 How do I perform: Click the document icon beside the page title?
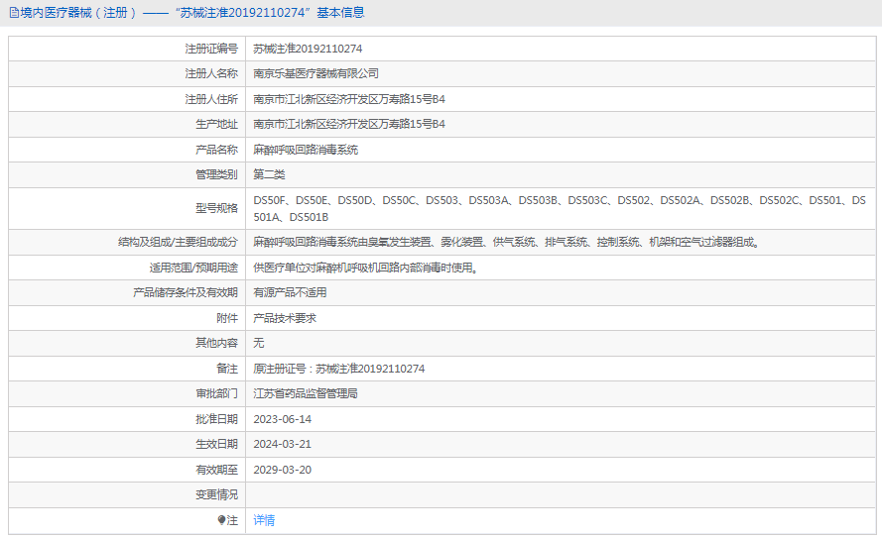point(13,13)
